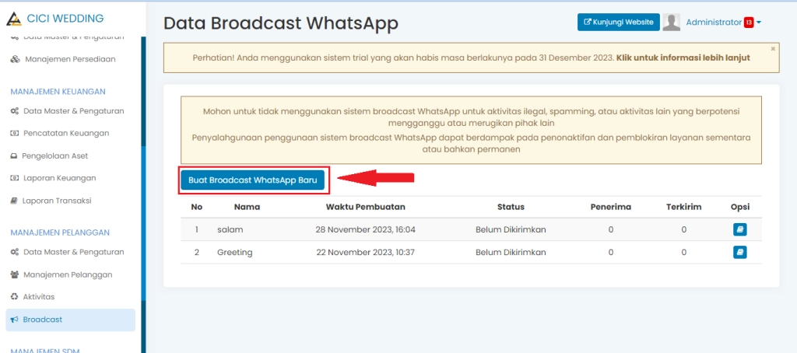Image resolution: width=797 pixels, height=353 pixels.
Task: Click the Administrator profile avatar
Action: 671,23
